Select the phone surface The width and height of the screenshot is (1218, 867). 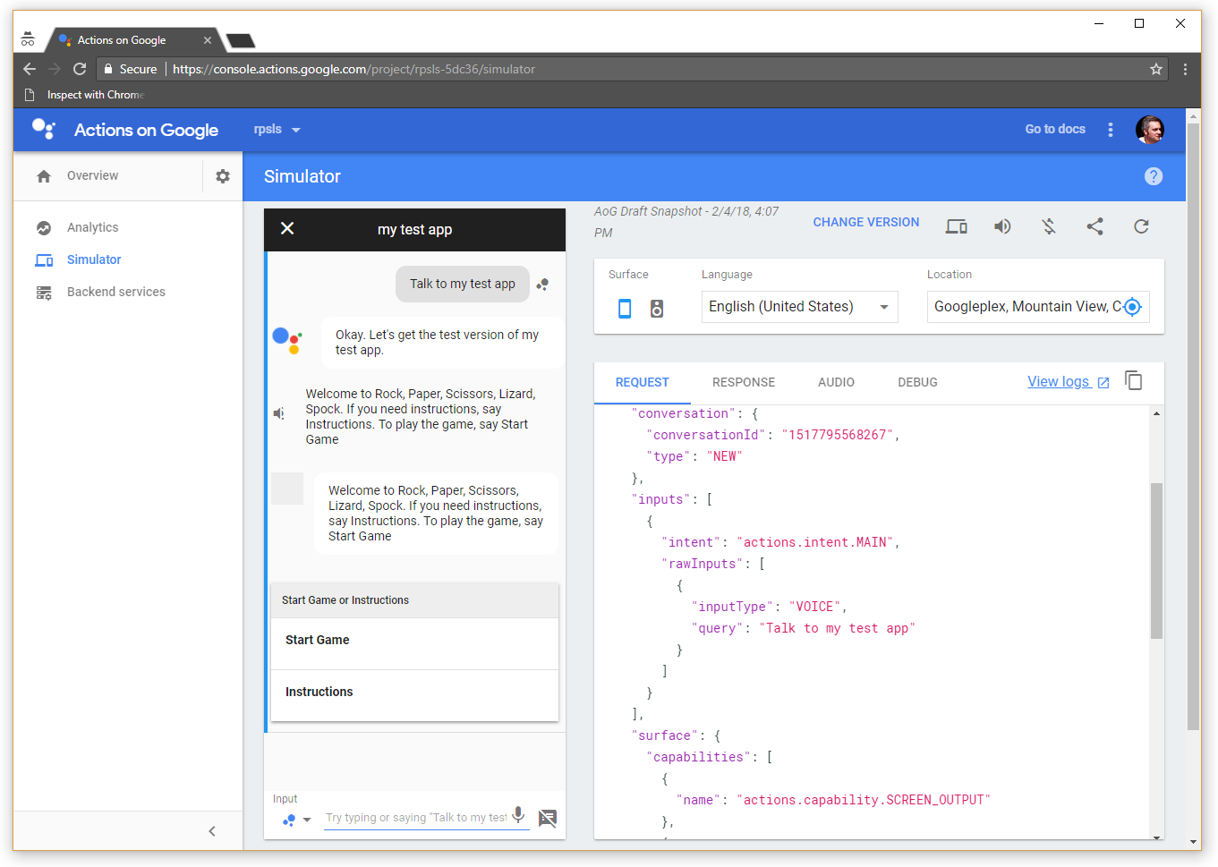click(625, 309)
